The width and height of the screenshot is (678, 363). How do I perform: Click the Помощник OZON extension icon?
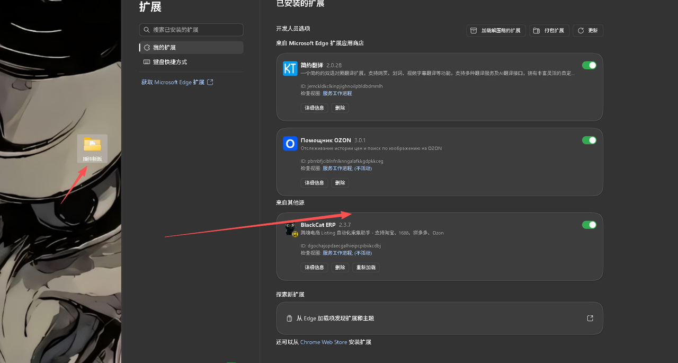[290, 144]
